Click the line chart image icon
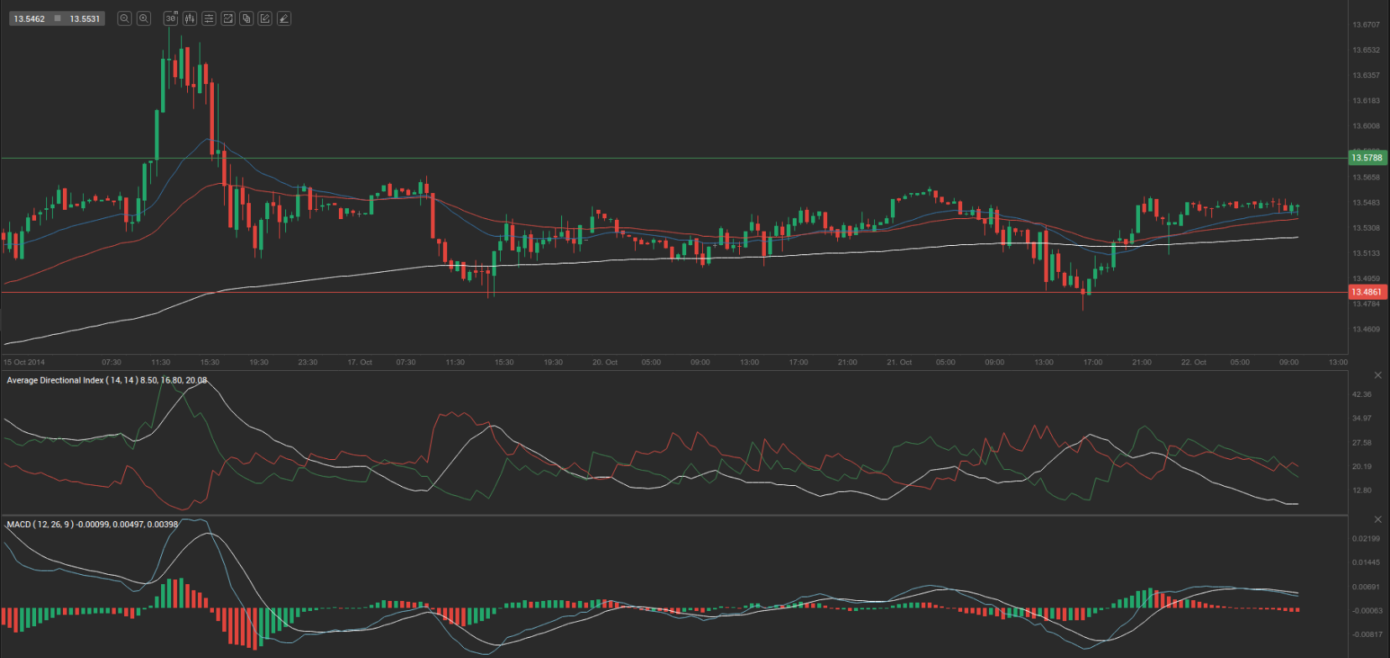 click(227, 18)
